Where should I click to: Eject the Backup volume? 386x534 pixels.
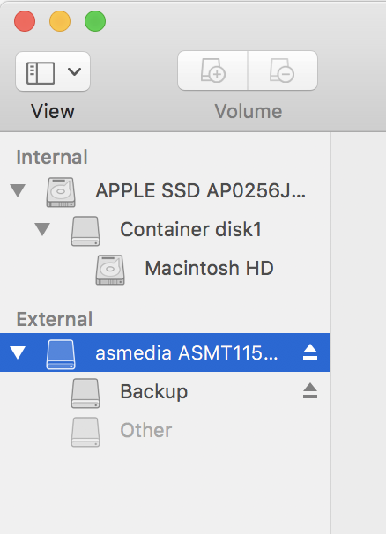pos(310,391)
